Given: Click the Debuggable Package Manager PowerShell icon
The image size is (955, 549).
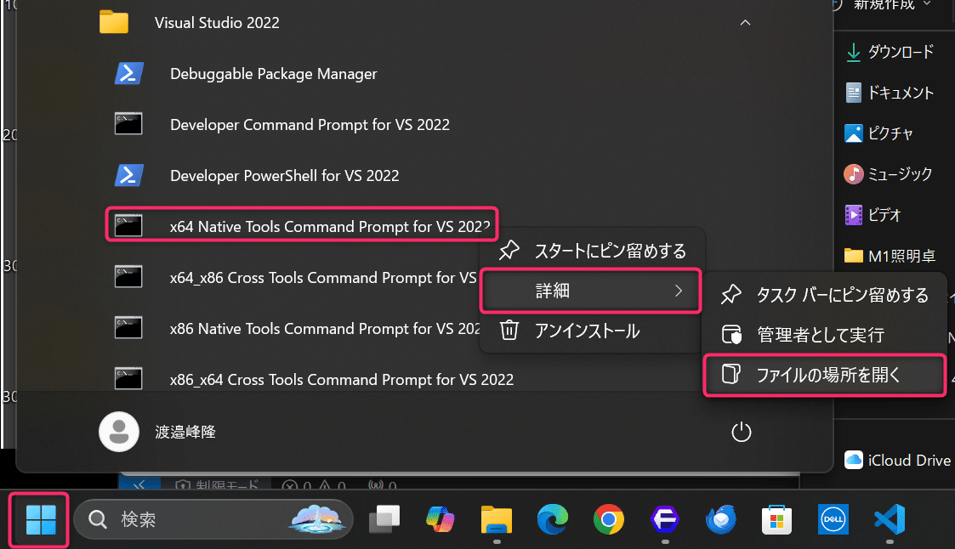Looking at the screenshot, I should 128,74.
